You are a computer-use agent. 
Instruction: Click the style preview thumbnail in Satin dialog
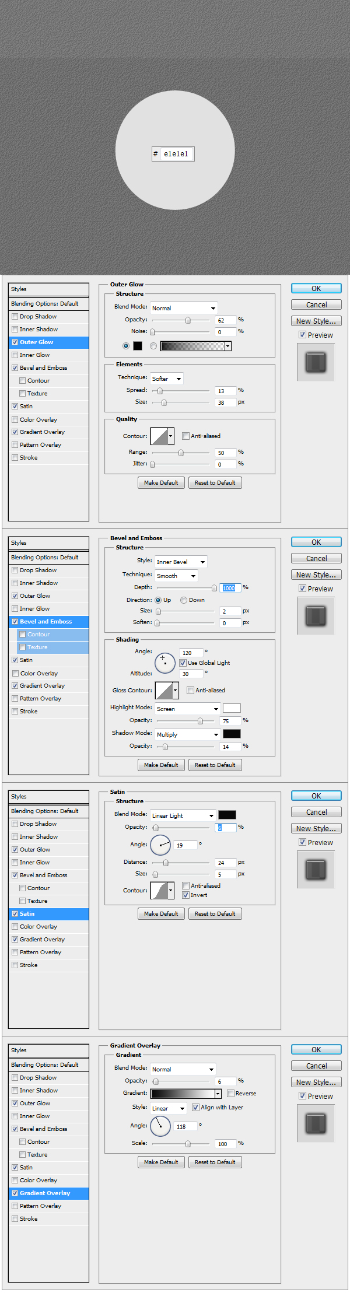coord(316,870)
